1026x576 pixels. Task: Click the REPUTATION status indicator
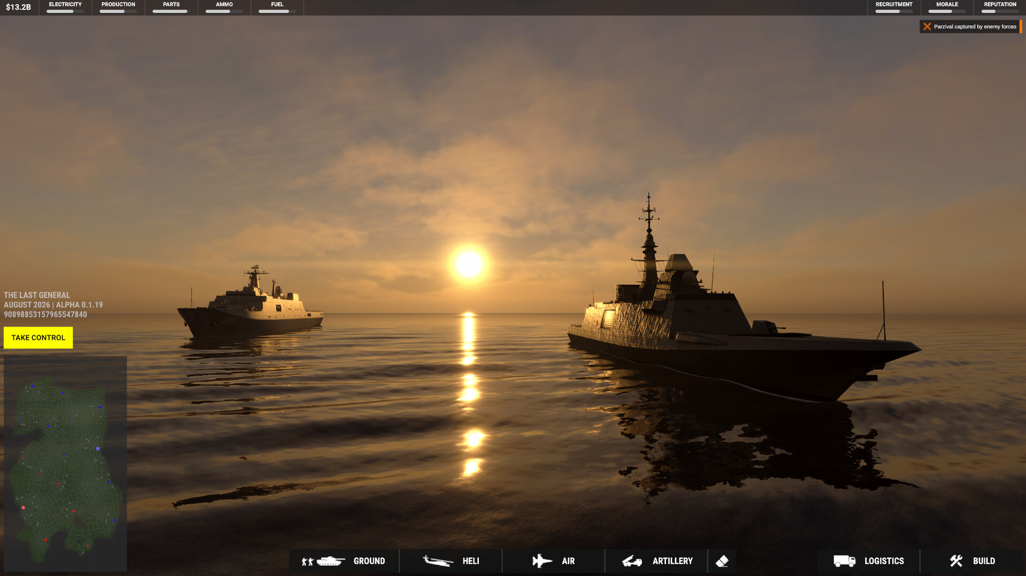[1000, 7]
